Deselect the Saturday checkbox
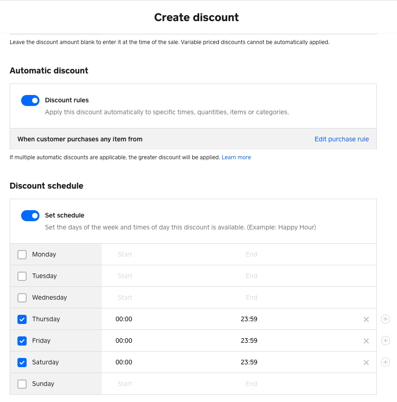Viewport: 397px width, 402px height. (x=22, y=363)
